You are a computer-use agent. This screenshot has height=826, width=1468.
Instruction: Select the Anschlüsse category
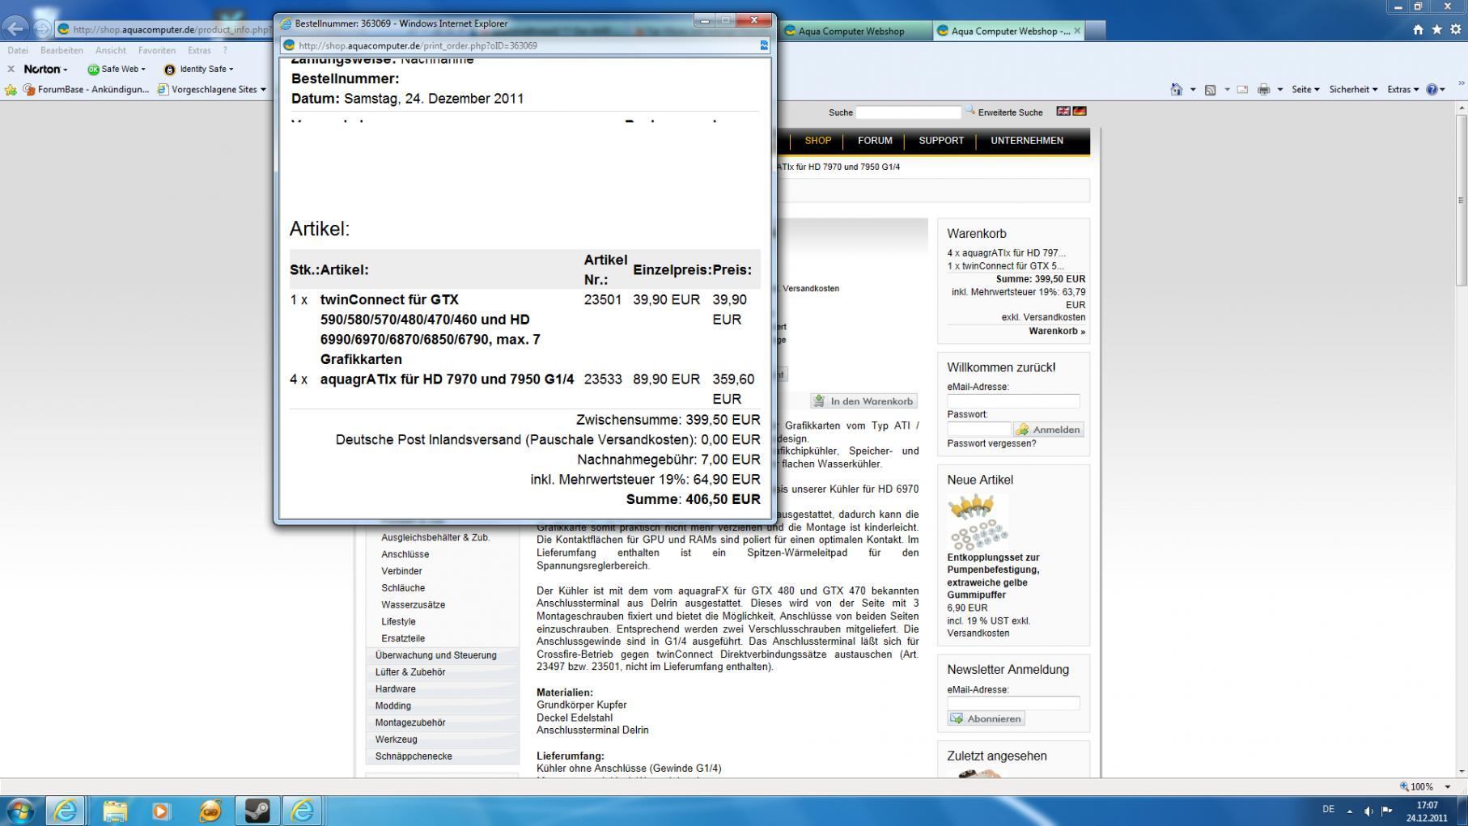(405, 554)
